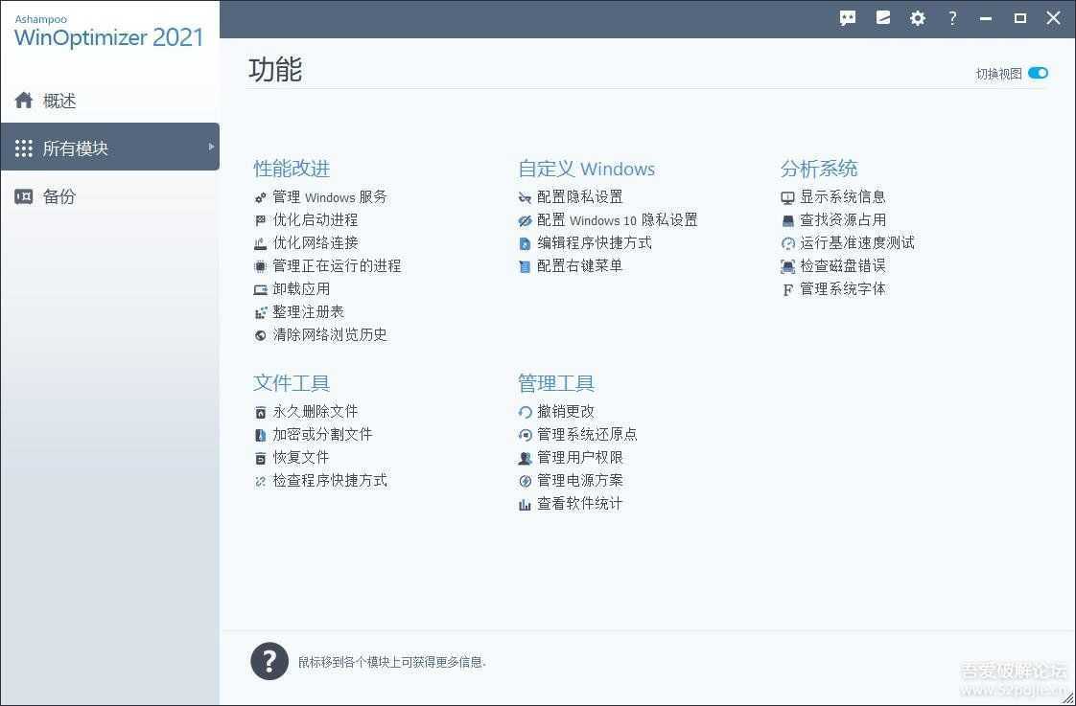Select the All Modules grid icon in sidebar

[23, 148]
